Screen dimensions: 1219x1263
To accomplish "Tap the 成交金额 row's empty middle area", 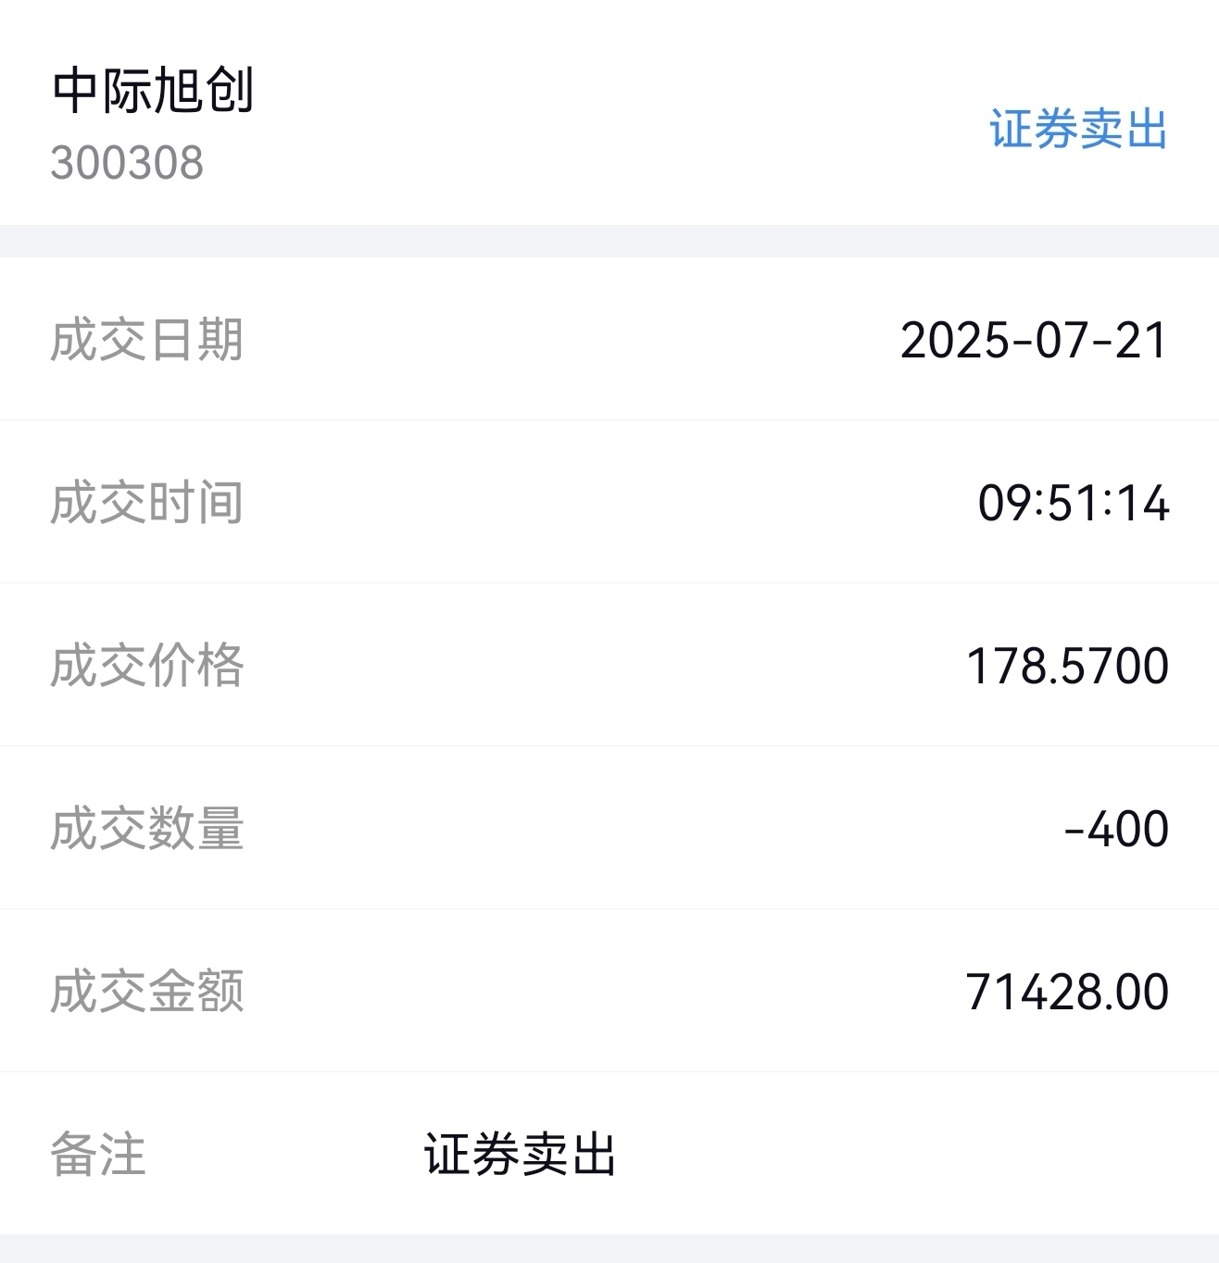I will (602, 991).
